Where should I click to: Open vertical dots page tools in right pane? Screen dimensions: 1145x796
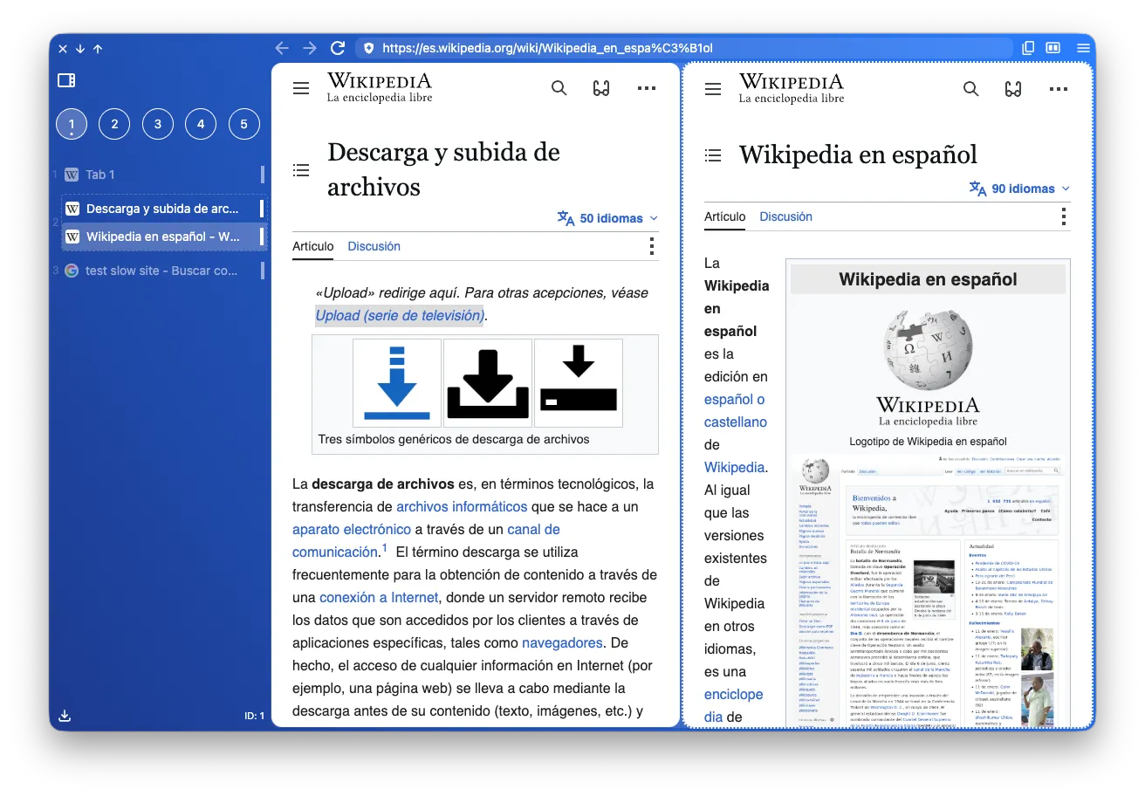[1063, 216]
